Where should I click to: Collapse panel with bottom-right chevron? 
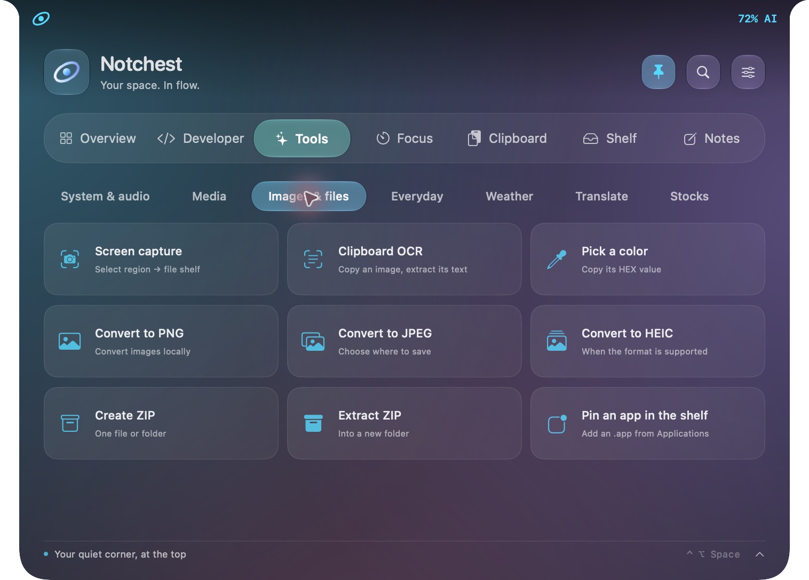click(760, 554)
